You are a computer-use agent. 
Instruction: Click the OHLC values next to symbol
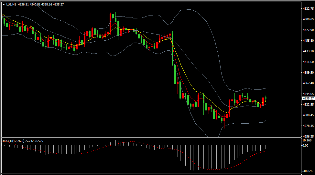click(41, 5)
